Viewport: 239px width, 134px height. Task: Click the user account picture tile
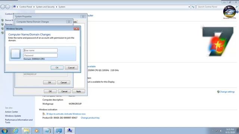point(15,54)
